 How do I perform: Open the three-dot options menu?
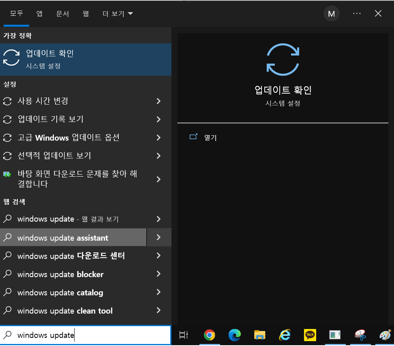pyautogui.click(x=357, y=13)
